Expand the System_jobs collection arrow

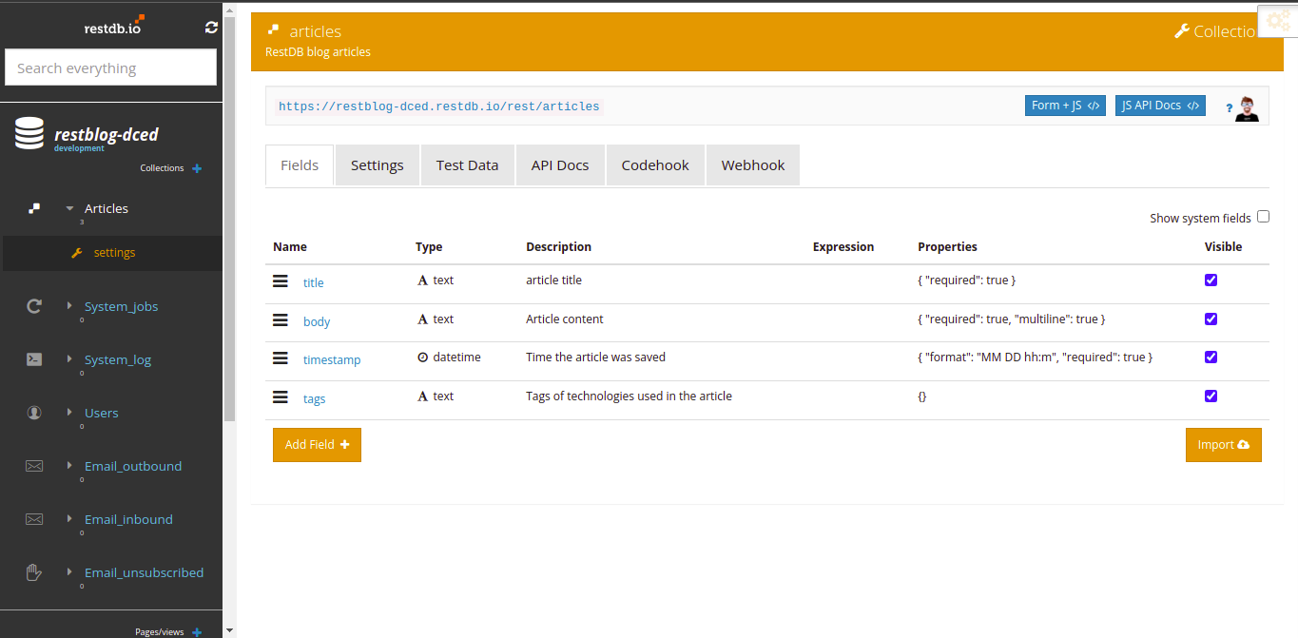pyautogui.click(x=69, y=306)
